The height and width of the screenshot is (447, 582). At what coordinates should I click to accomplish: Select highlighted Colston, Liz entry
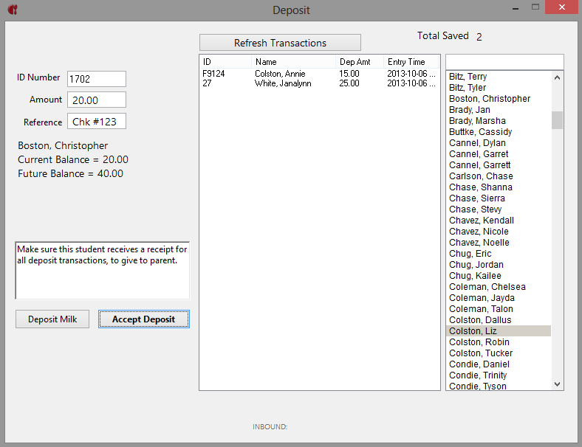(x=498, y=331)
